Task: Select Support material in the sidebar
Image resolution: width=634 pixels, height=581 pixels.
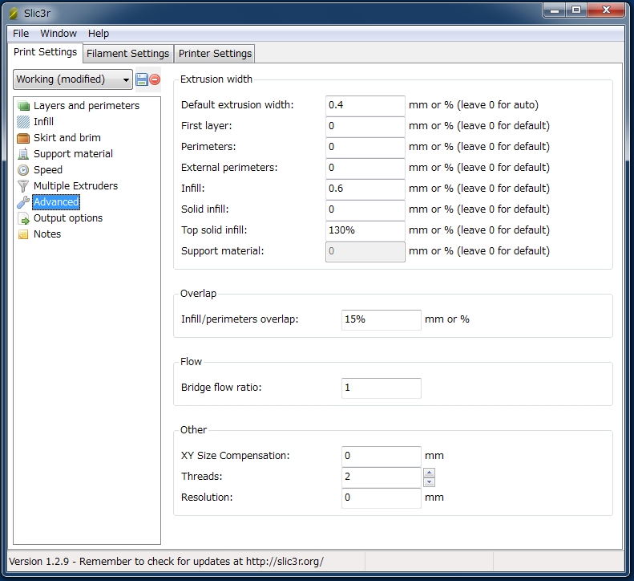Action: pos(73,154)
